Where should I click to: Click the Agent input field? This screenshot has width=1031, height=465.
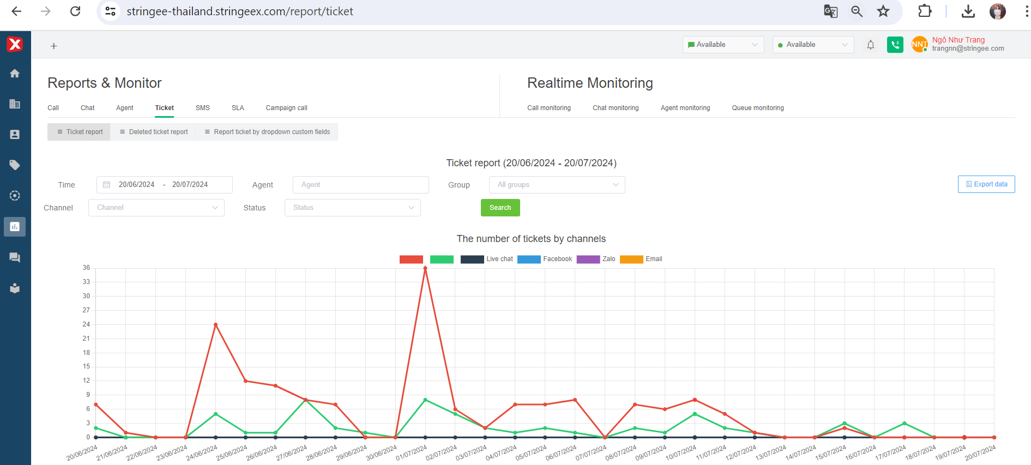[360, 185]
